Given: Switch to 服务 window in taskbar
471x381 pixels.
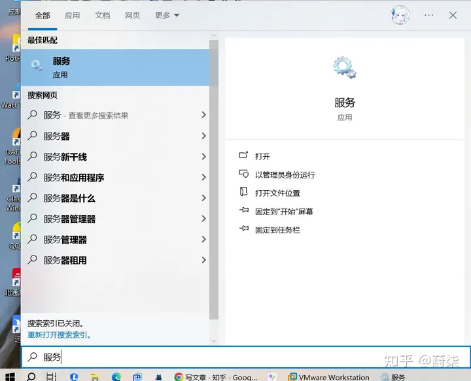Looking at the screenshot, I should pyautogui.click(x=393, y=377).
